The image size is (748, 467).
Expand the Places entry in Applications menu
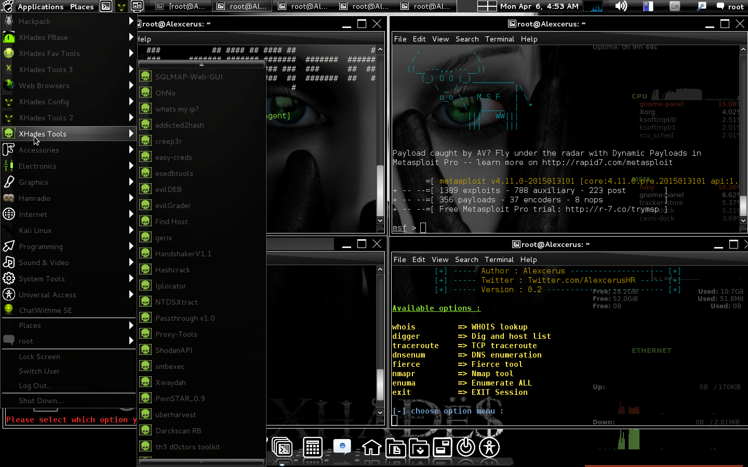(x=69, y=325)
